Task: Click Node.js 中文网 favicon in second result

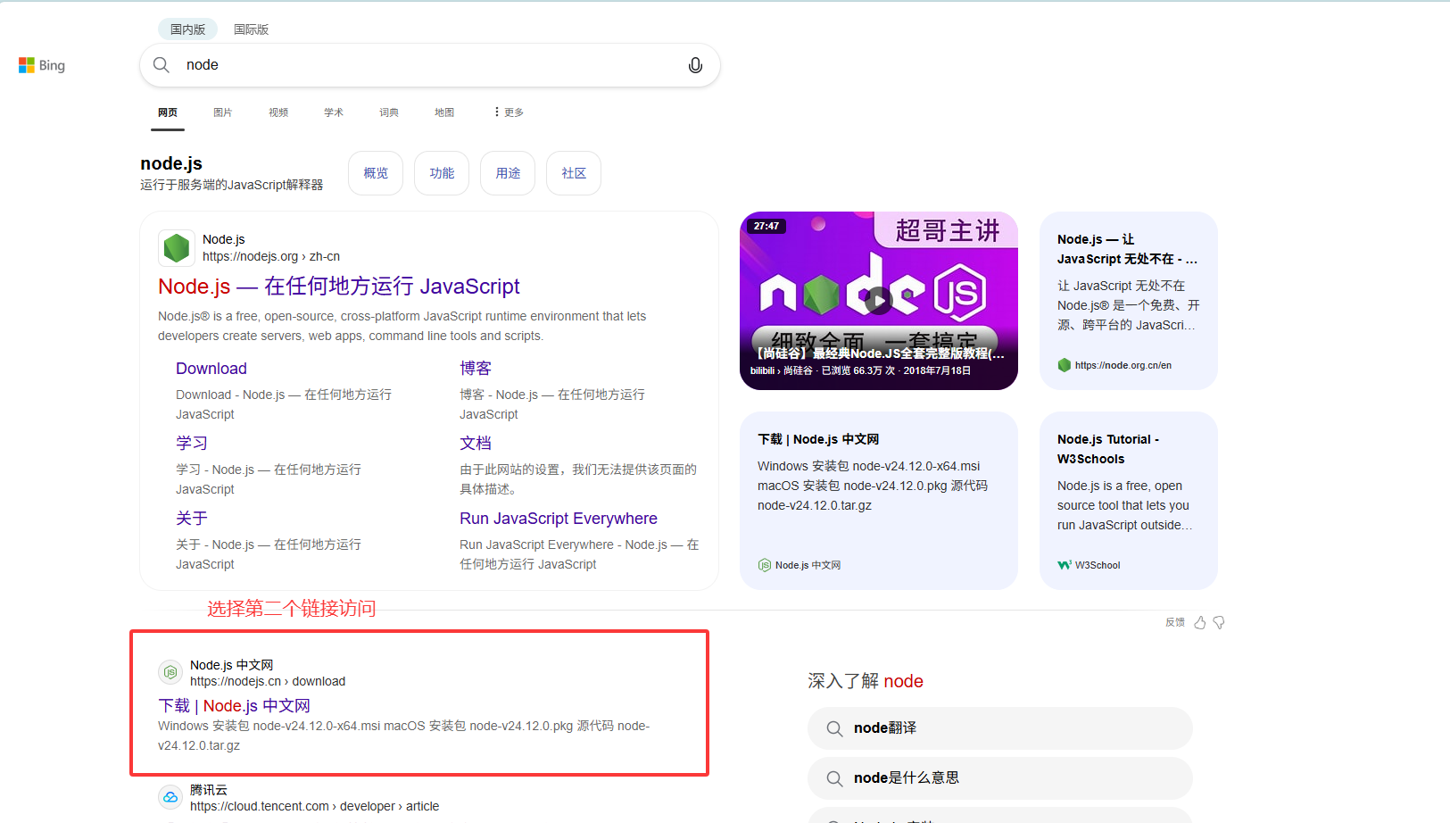Action: 170,672
